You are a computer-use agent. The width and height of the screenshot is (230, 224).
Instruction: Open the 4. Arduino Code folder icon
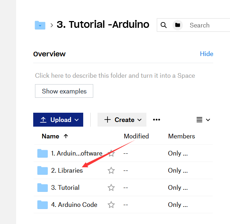(x=42, y=204)
